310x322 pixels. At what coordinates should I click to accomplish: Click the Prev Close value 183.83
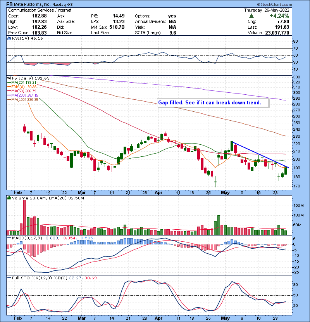click(40, 33)
